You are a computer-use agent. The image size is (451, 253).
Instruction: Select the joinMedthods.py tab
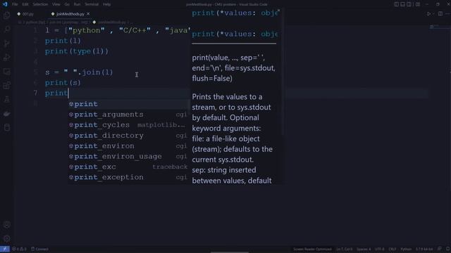(70, 14)
